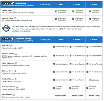Screen dimensions: 104x101
Task: Show info for Airbag Deployment
Action: point(16,63)
